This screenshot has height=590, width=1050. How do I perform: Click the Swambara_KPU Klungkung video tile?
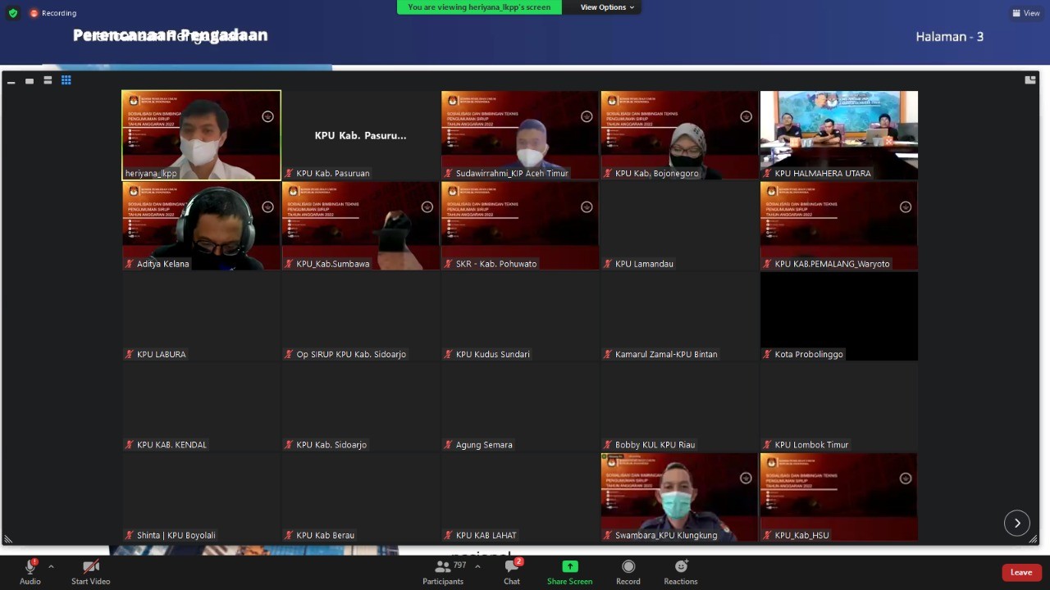[678, 496]
